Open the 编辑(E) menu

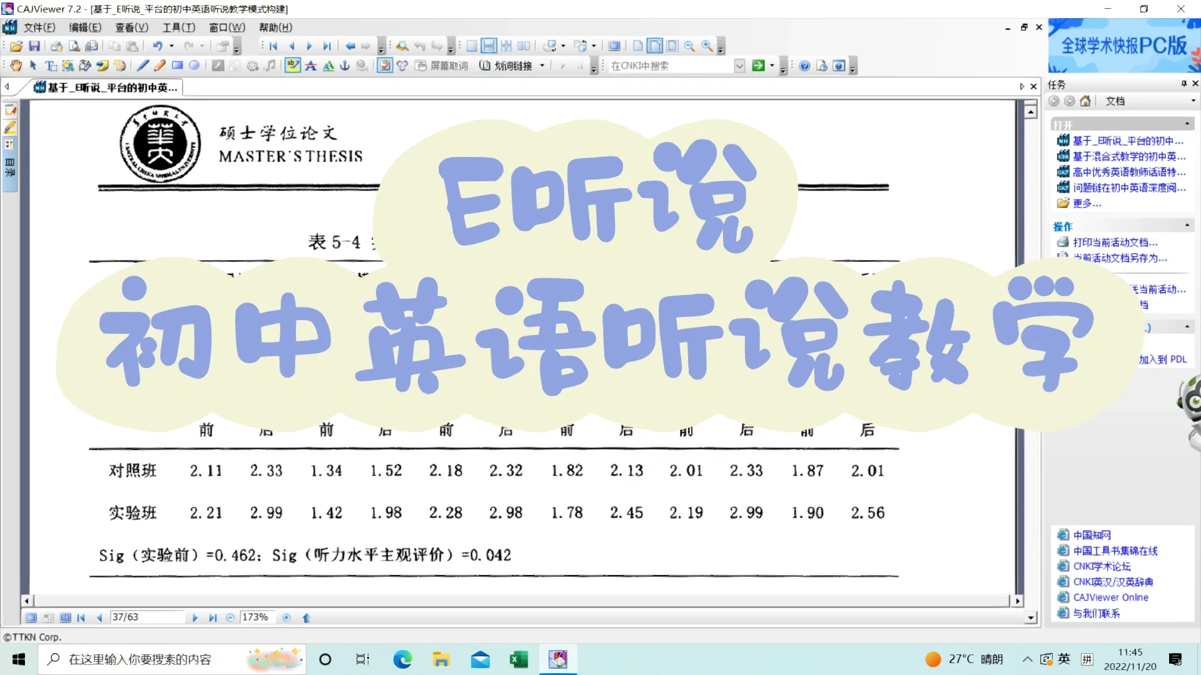tap(85, 27)
